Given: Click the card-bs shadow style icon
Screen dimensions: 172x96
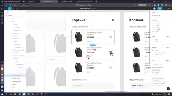Looking at the screenshot, I should [153, 50].
